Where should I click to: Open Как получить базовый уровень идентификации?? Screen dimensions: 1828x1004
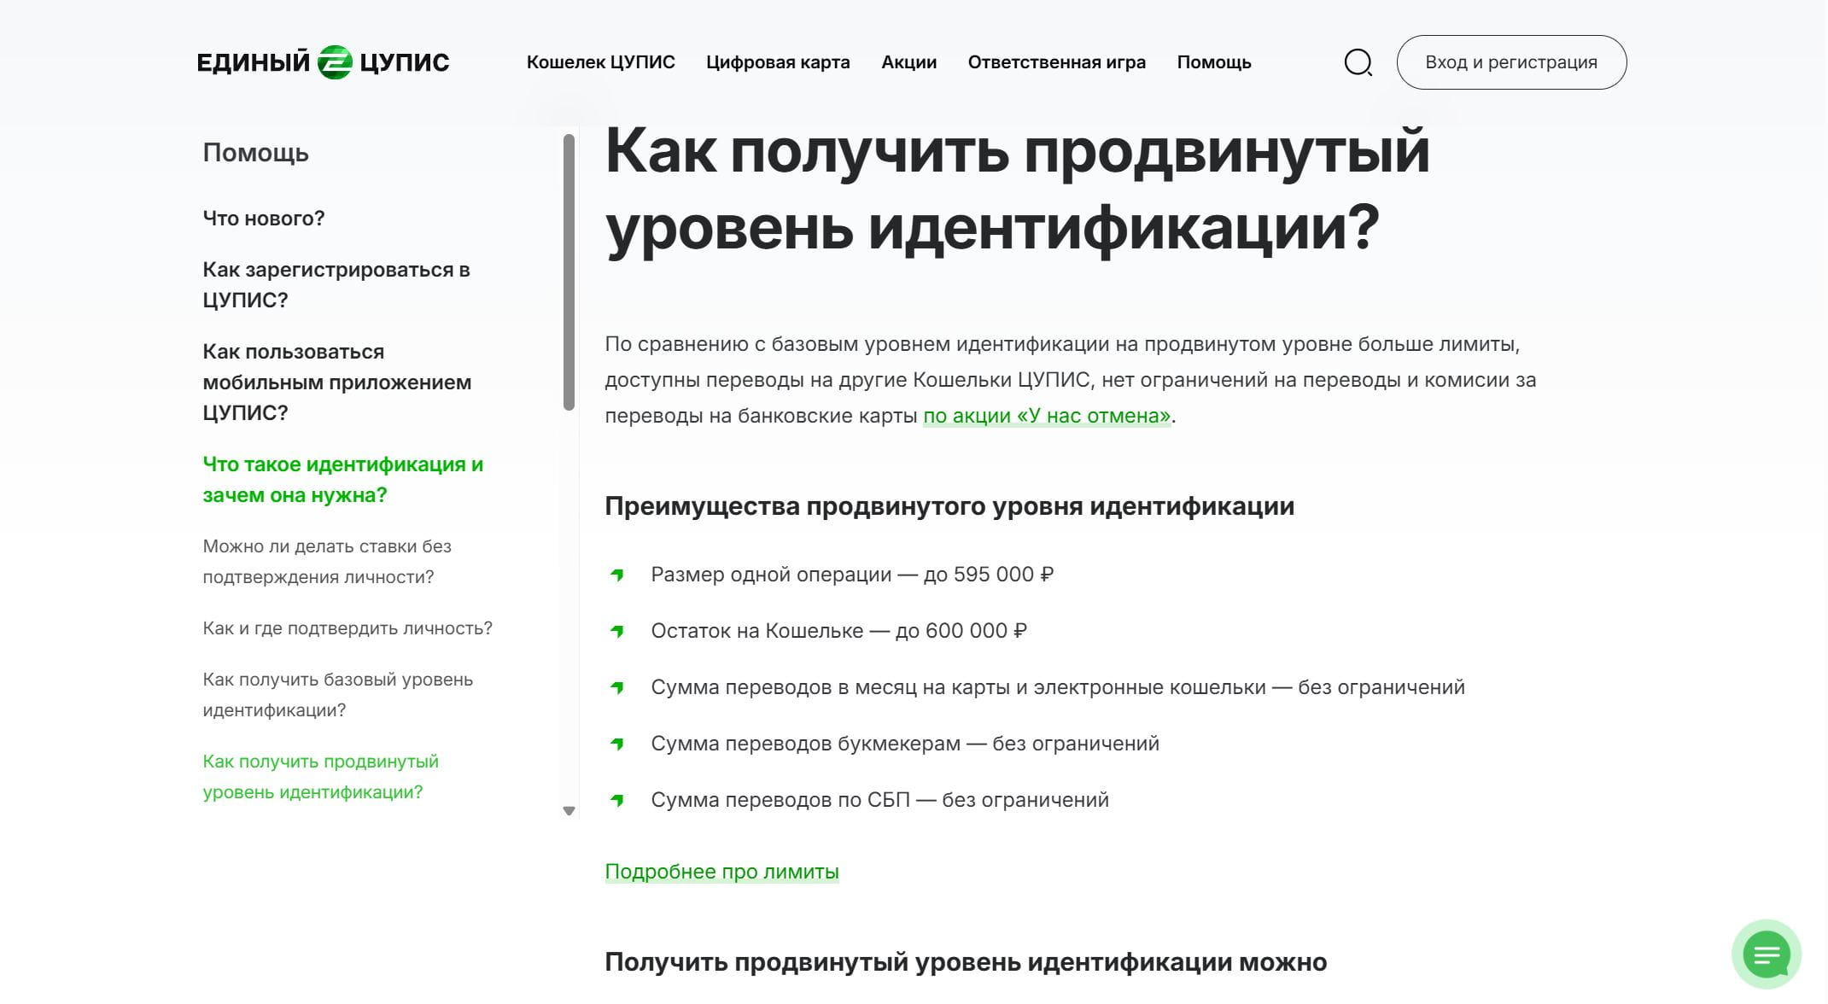(x=337, y=695)
